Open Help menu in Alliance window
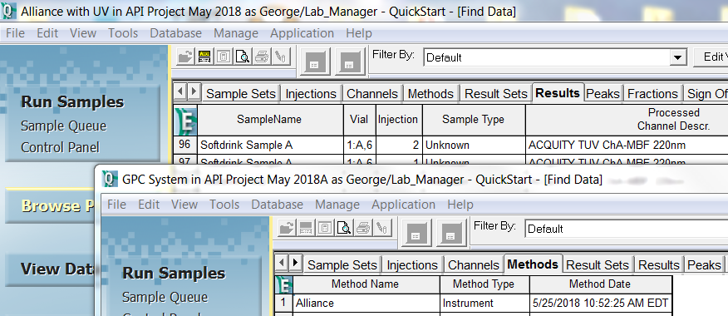The width and height of the screenshot is (728, 316). click(359, 33)
